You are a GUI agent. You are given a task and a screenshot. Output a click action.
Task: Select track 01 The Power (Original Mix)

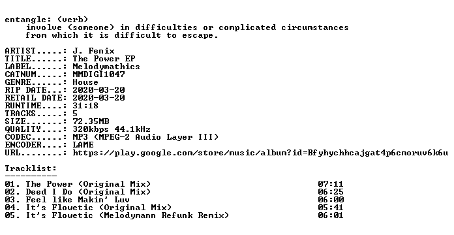tap(174, 184)
